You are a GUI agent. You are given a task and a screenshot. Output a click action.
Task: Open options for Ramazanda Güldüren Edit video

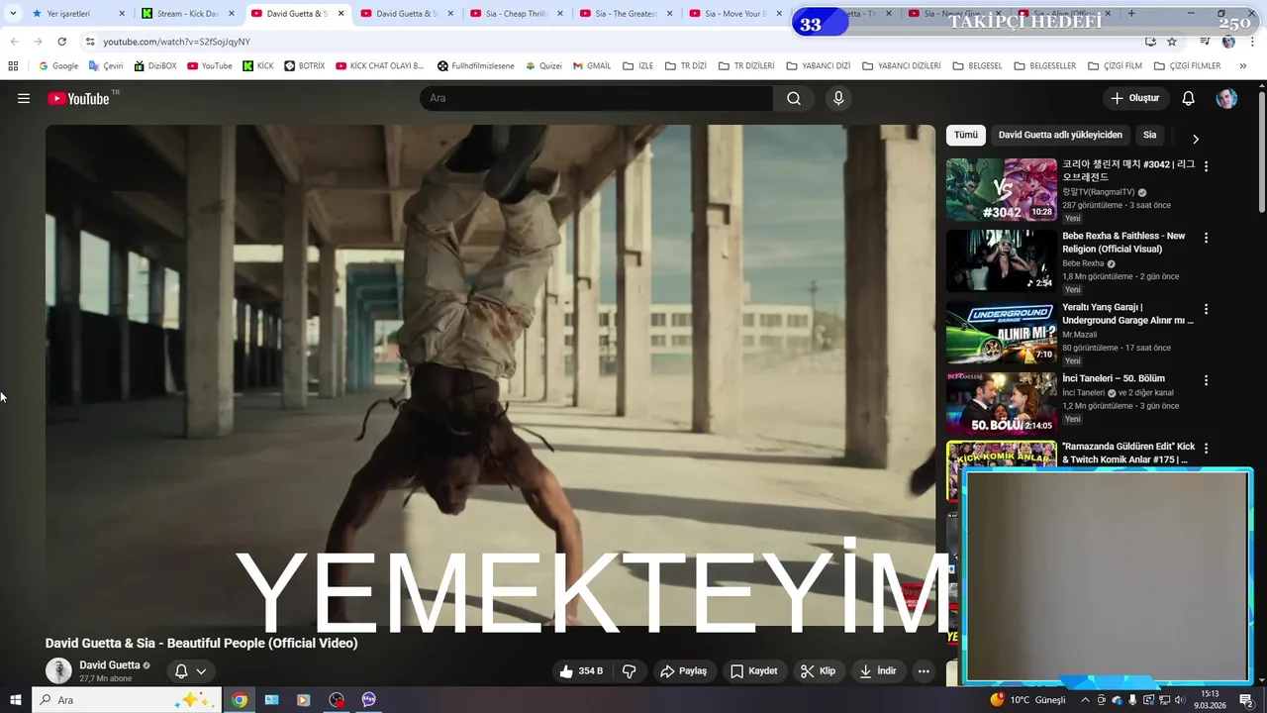(x=1206, y=449)
